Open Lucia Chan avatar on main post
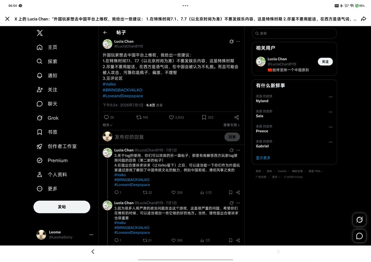The height and width of the screenshot is (262, 371). [x=107, y=44]
